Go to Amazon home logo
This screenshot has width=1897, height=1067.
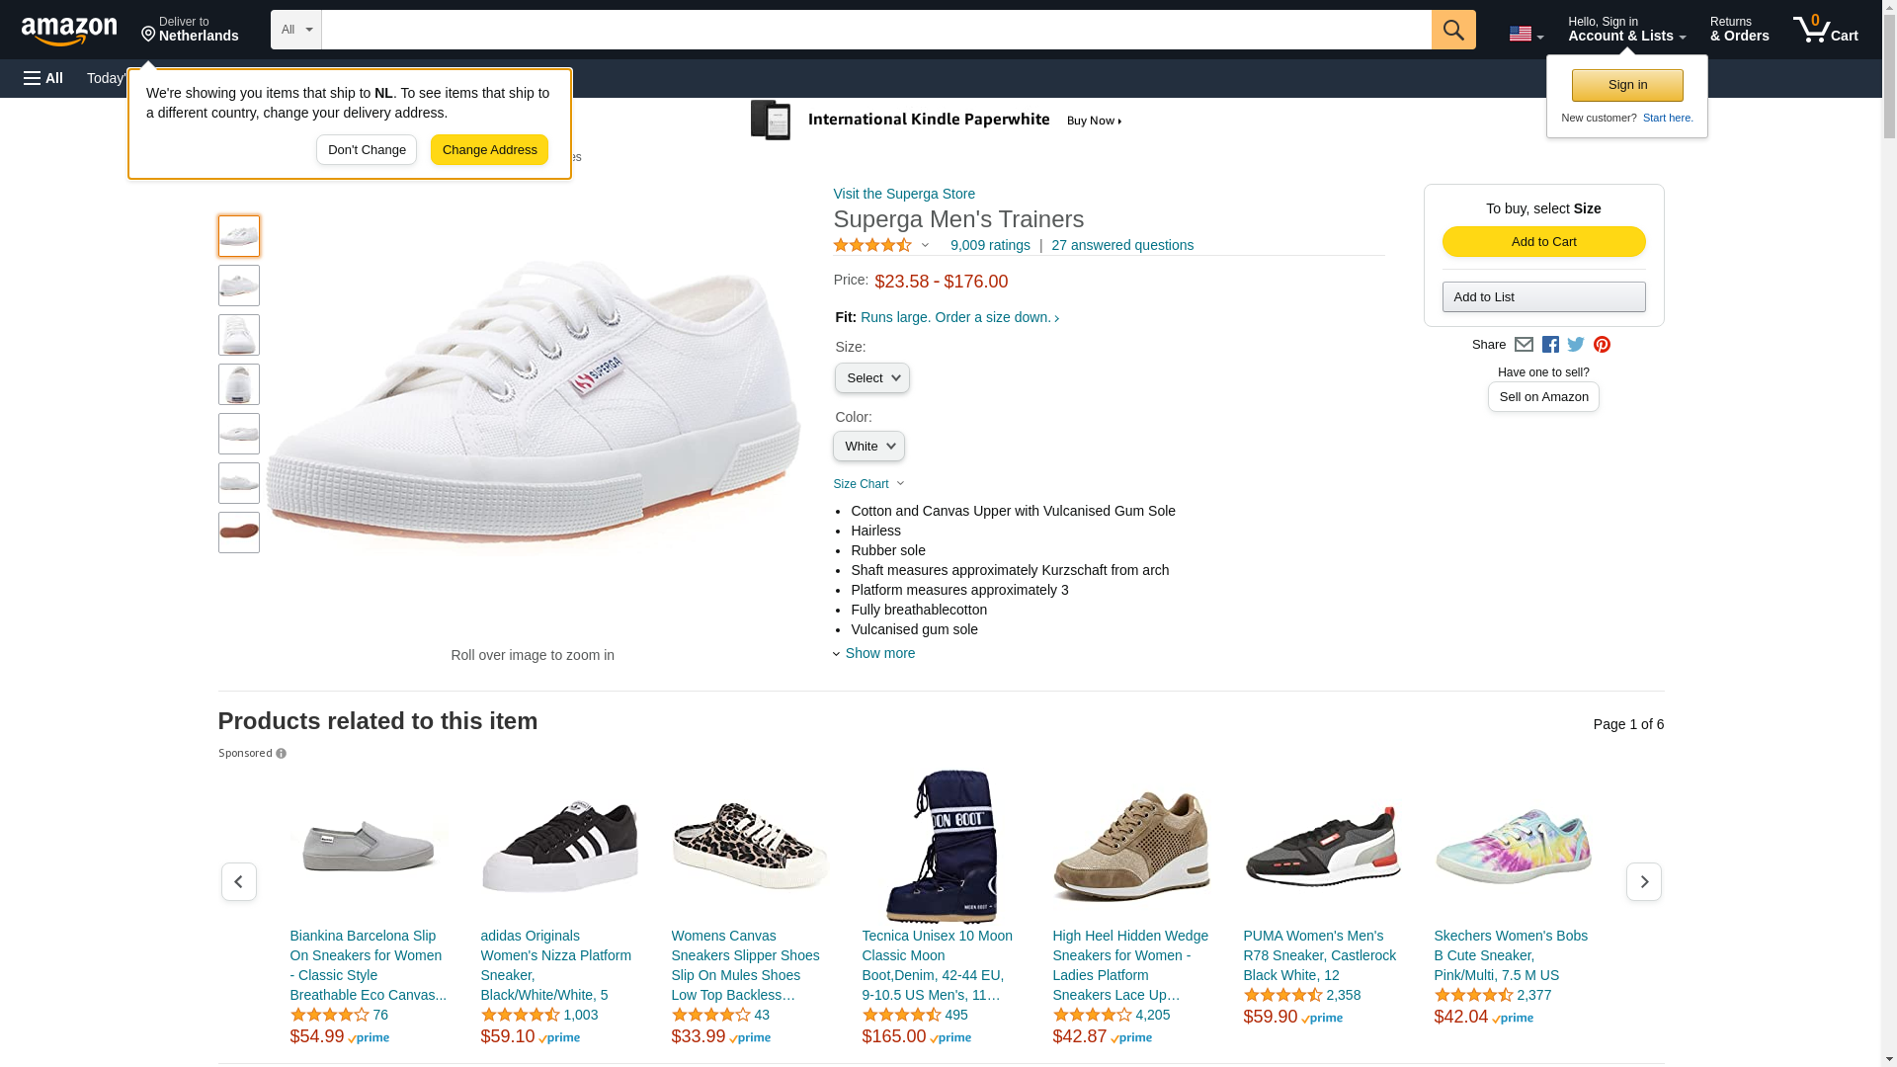(x=69, y=31)
